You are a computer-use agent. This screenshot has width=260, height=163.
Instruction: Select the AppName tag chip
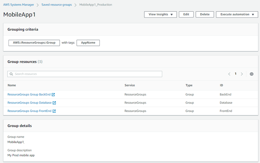coord(88,43)
